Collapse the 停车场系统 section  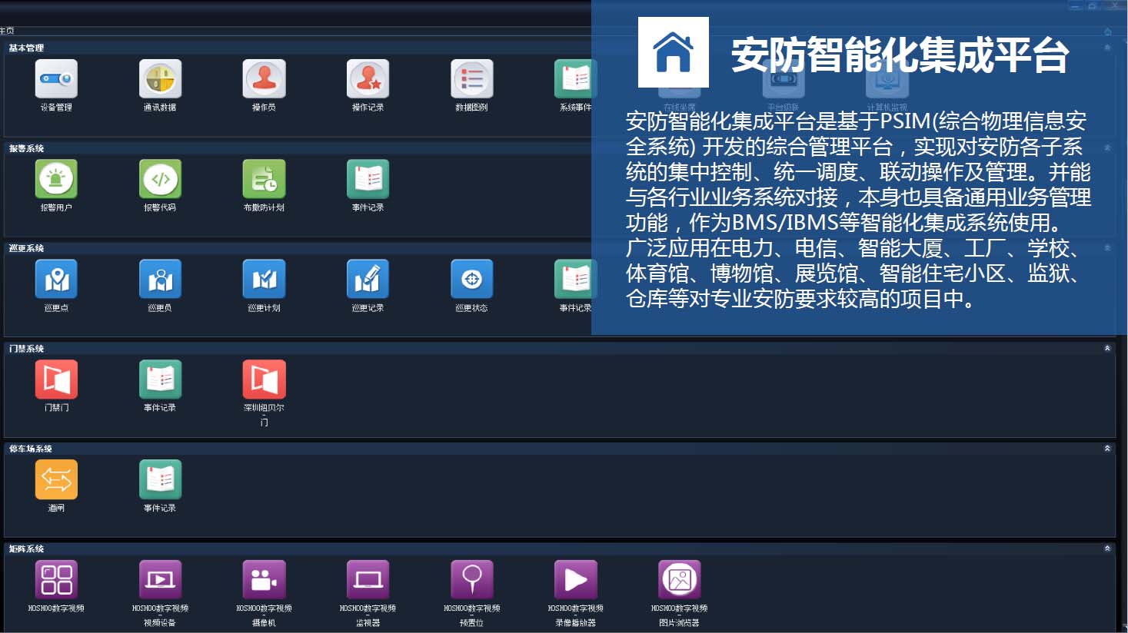(x=1107, y=449)
